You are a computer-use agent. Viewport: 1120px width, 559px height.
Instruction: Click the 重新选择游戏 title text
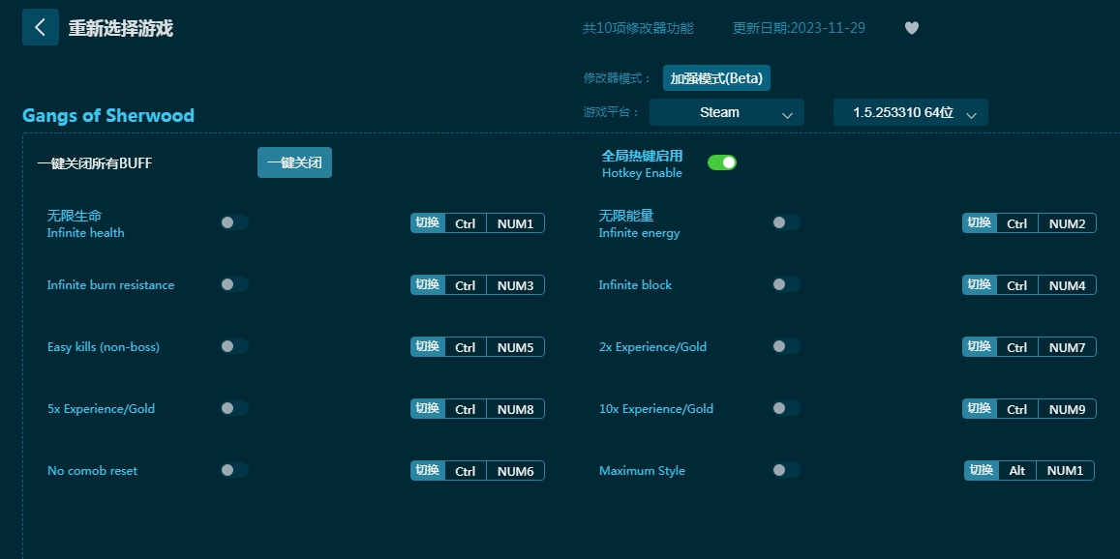120,28
